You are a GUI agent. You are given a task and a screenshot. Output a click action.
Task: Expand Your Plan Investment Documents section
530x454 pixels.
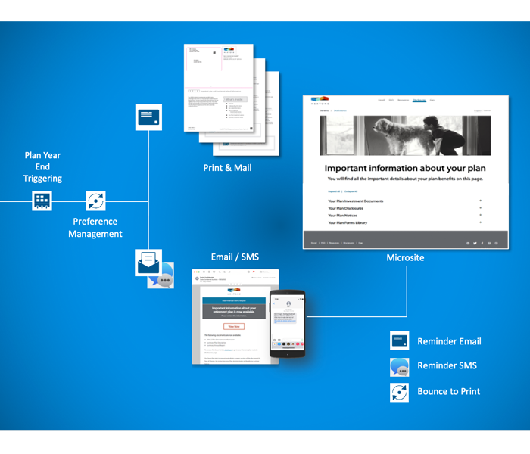(x=480, y=201)
